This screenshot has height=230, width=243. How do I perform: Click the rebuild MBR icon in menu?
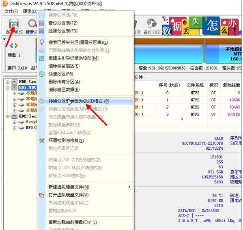tap(41, 58)
